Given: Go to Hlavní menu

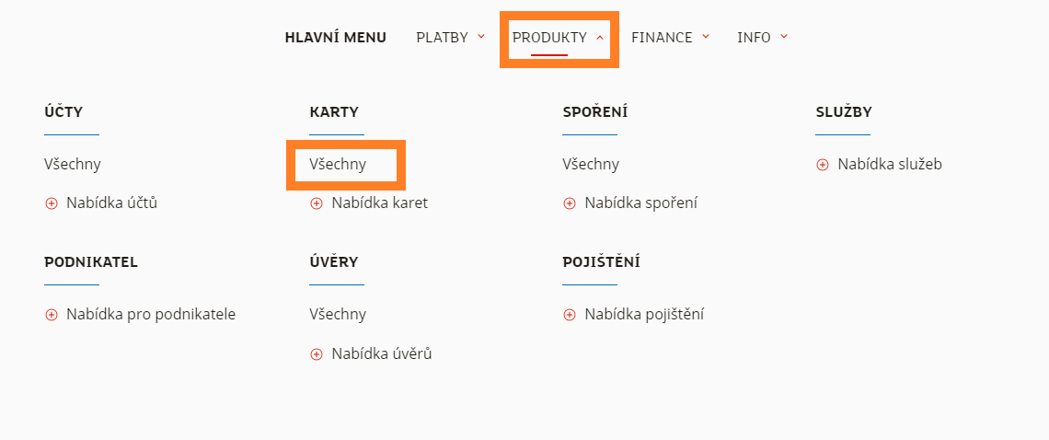Looking at the screenshot, I should (x=336, y=38).
